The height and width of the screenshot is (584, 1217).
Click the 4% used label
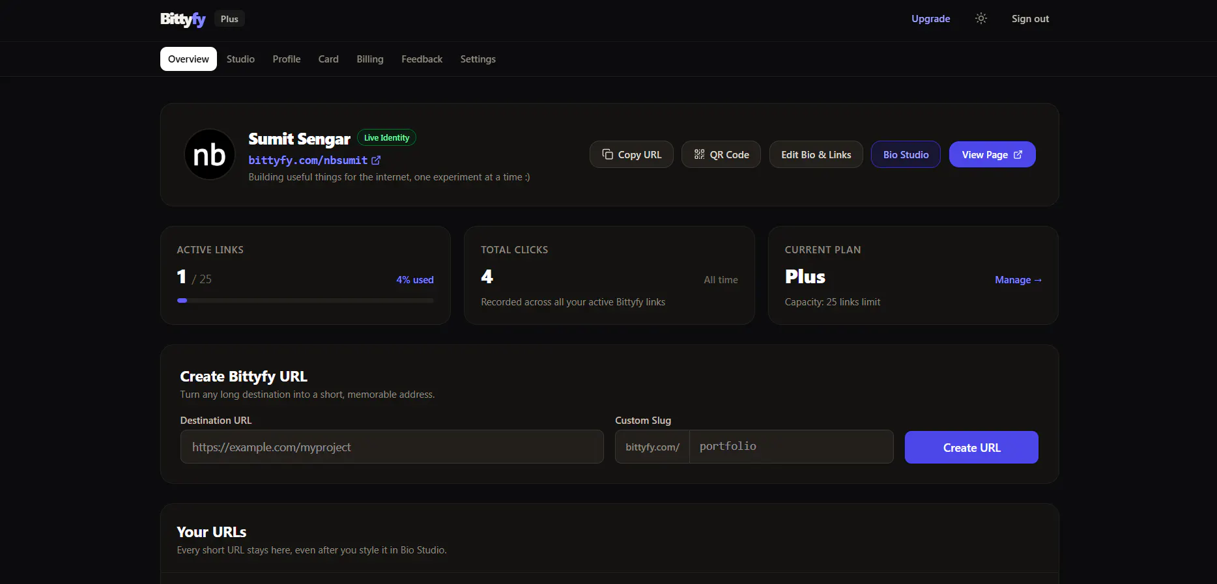[x=415, y=280]
